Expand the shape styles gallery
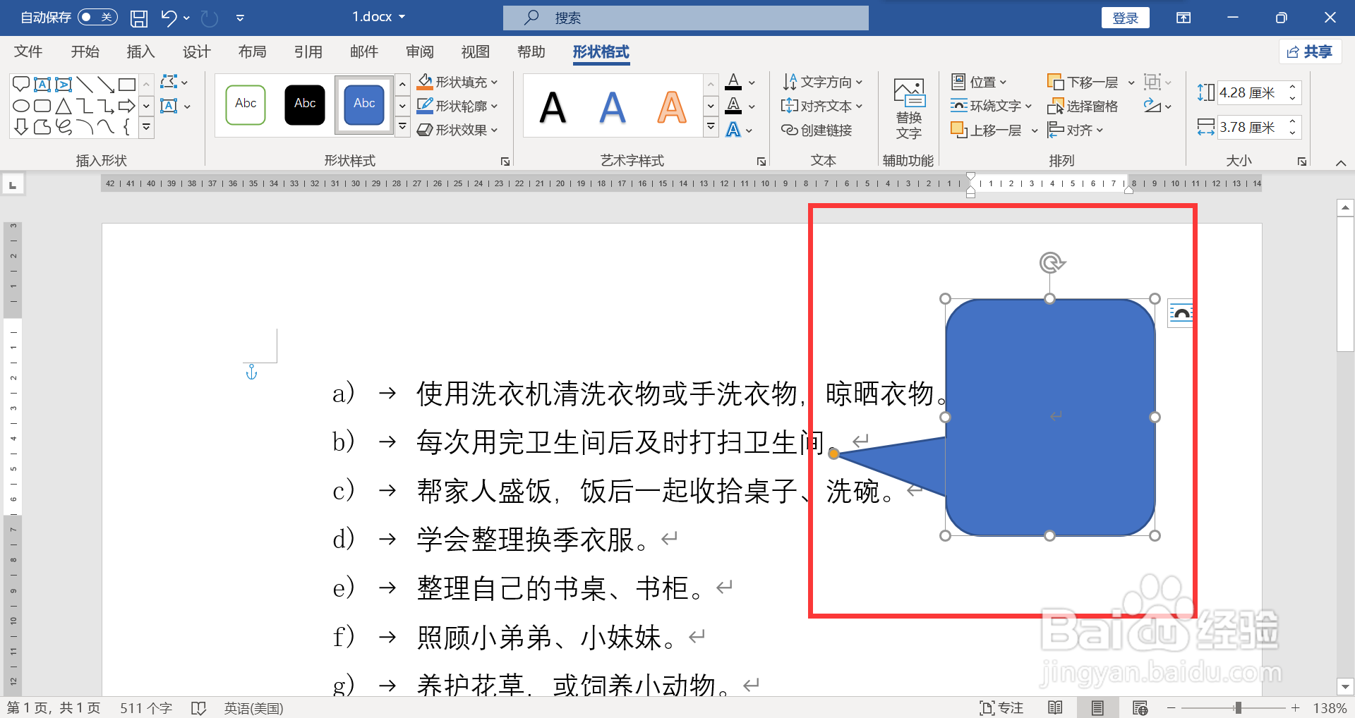1355x718 pixels. point(402,128)
